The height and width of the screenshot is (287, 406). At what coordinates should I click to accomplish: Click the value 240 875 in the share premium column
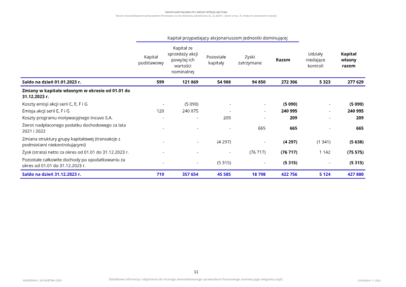click(190, 111)
